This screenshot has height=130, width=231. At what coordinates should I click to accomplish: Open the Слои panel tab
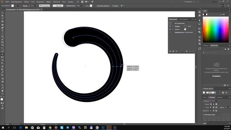click(x=205, y=123)
